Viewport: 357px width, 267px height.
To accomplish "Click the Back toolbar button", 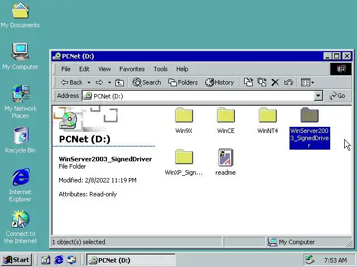I will click(x=72, y=82).
